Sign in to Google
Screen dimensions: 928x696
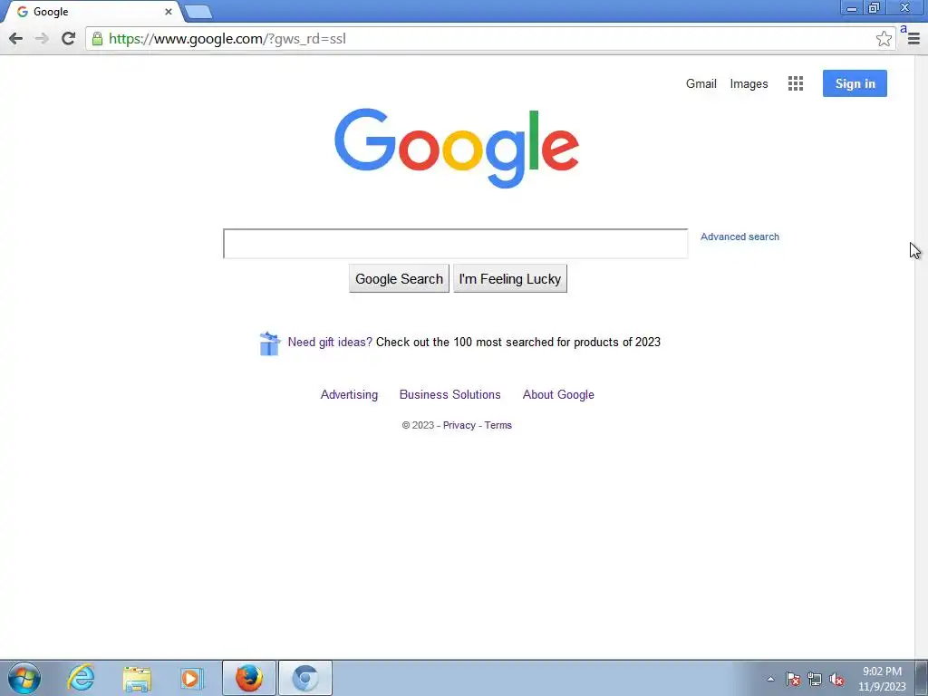(x=855, y=83)
